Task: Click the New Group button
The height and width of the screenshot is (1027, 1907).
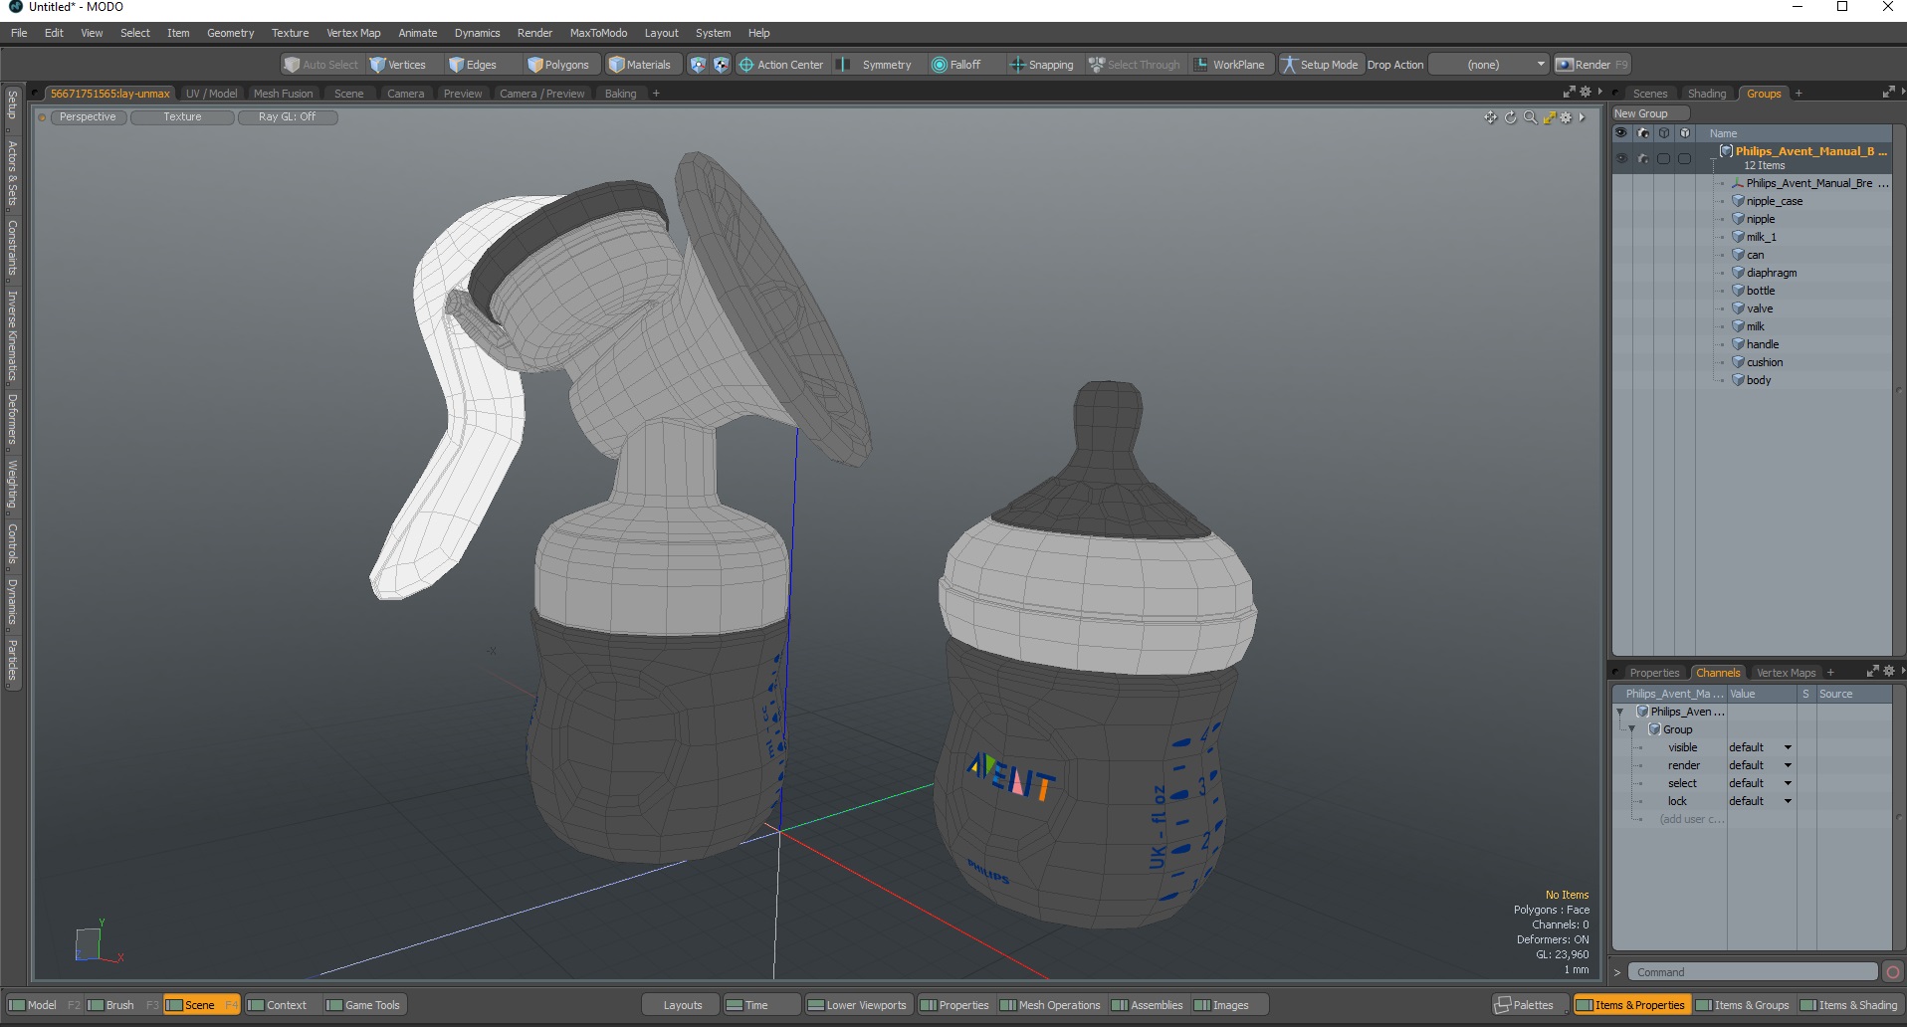Action: [x=1650, y=113]
